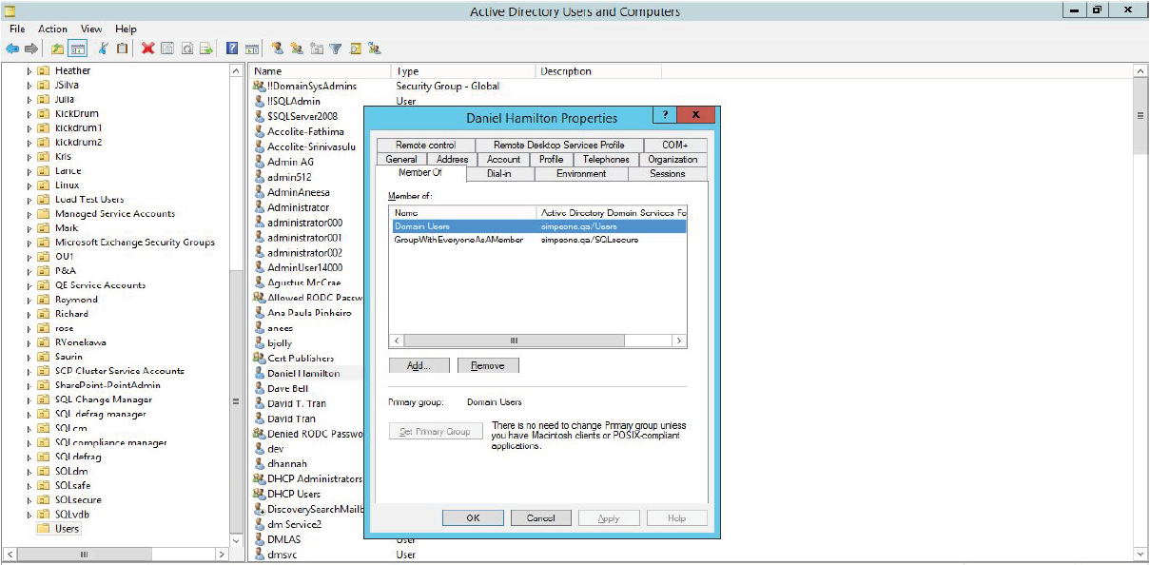Image resolution: width=1150 pixels, height=565 pixels.
Task: Click the Export List toolbar icon
Action: pyautogui.click(x=205, y=49)
